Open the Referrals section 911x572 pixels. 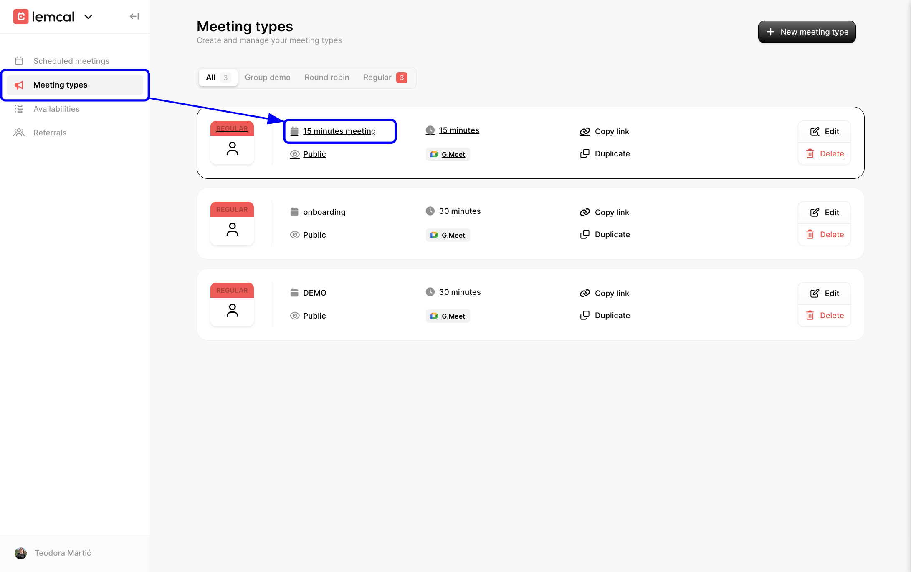coord(50,133)
